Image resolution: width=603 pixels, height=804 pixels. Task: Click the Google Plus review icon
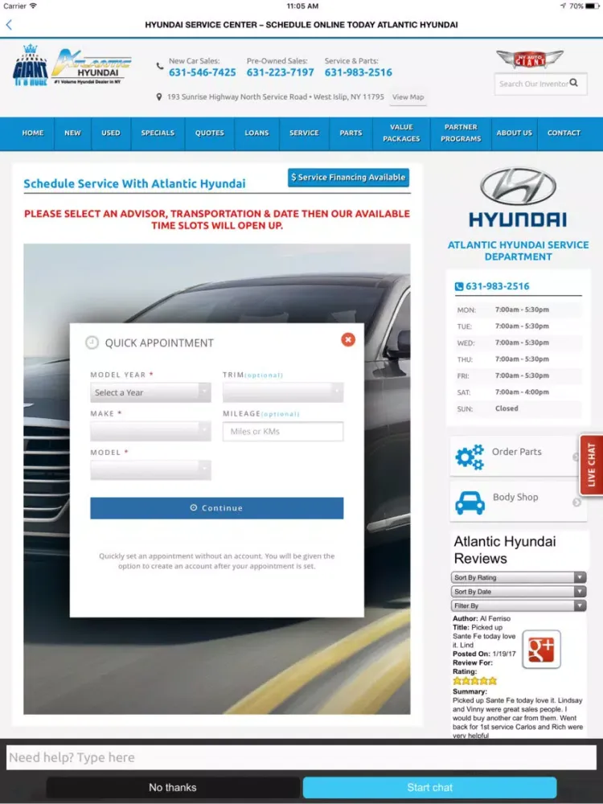click(541, 650)
